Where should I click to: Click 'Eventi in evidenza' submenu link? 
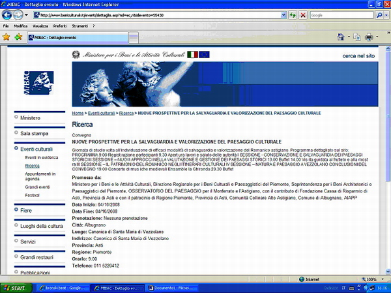click(x=42, y=158)
